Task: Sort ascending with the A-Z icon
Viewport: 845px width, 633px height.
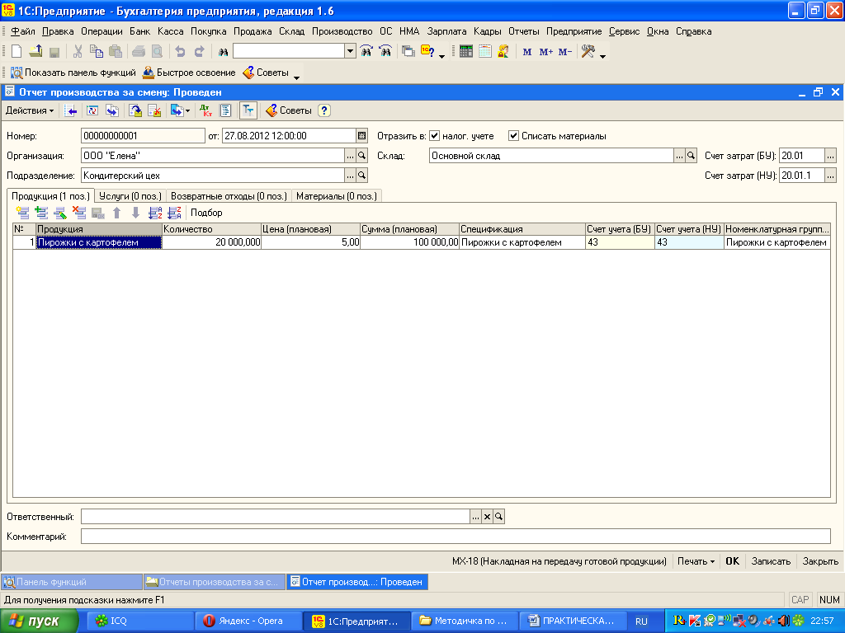Action: (x=155, y=213)
